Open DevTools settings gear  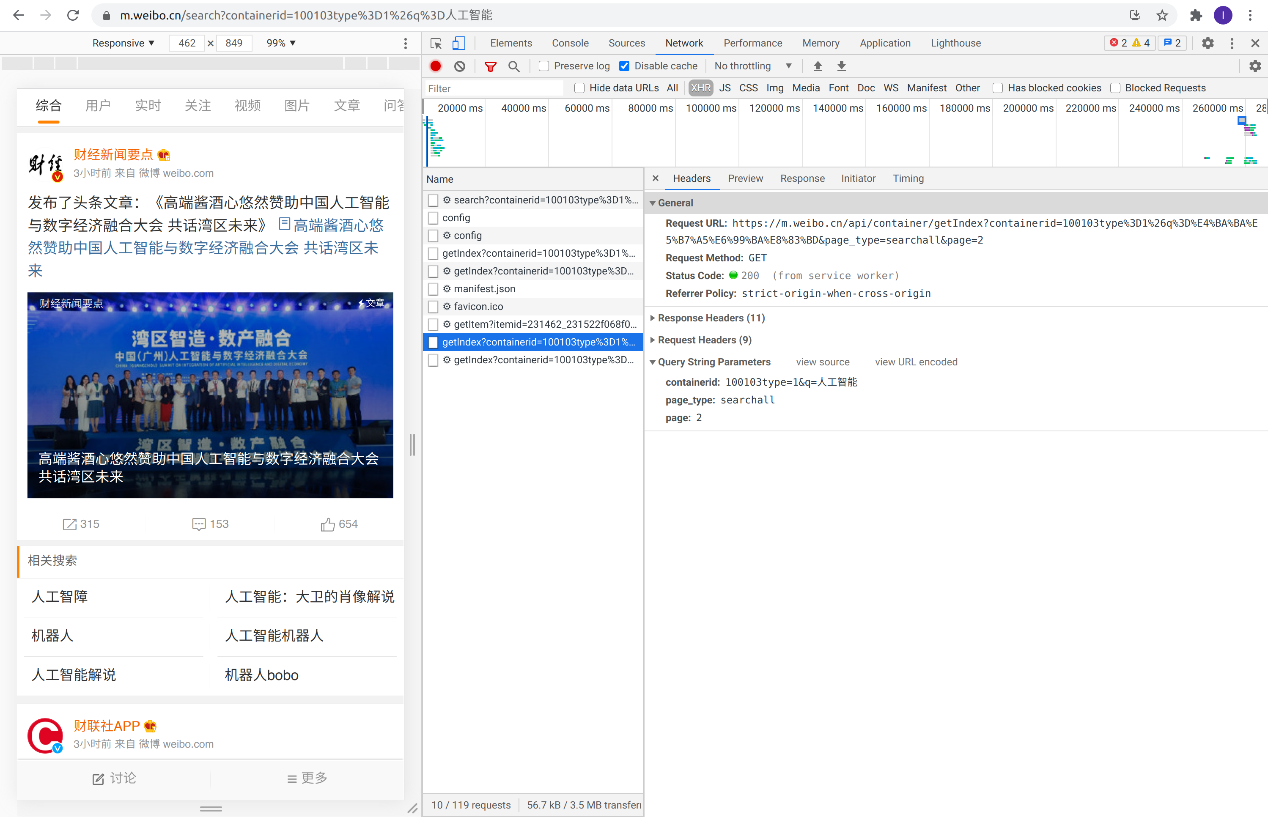(x=1208, y=43)
